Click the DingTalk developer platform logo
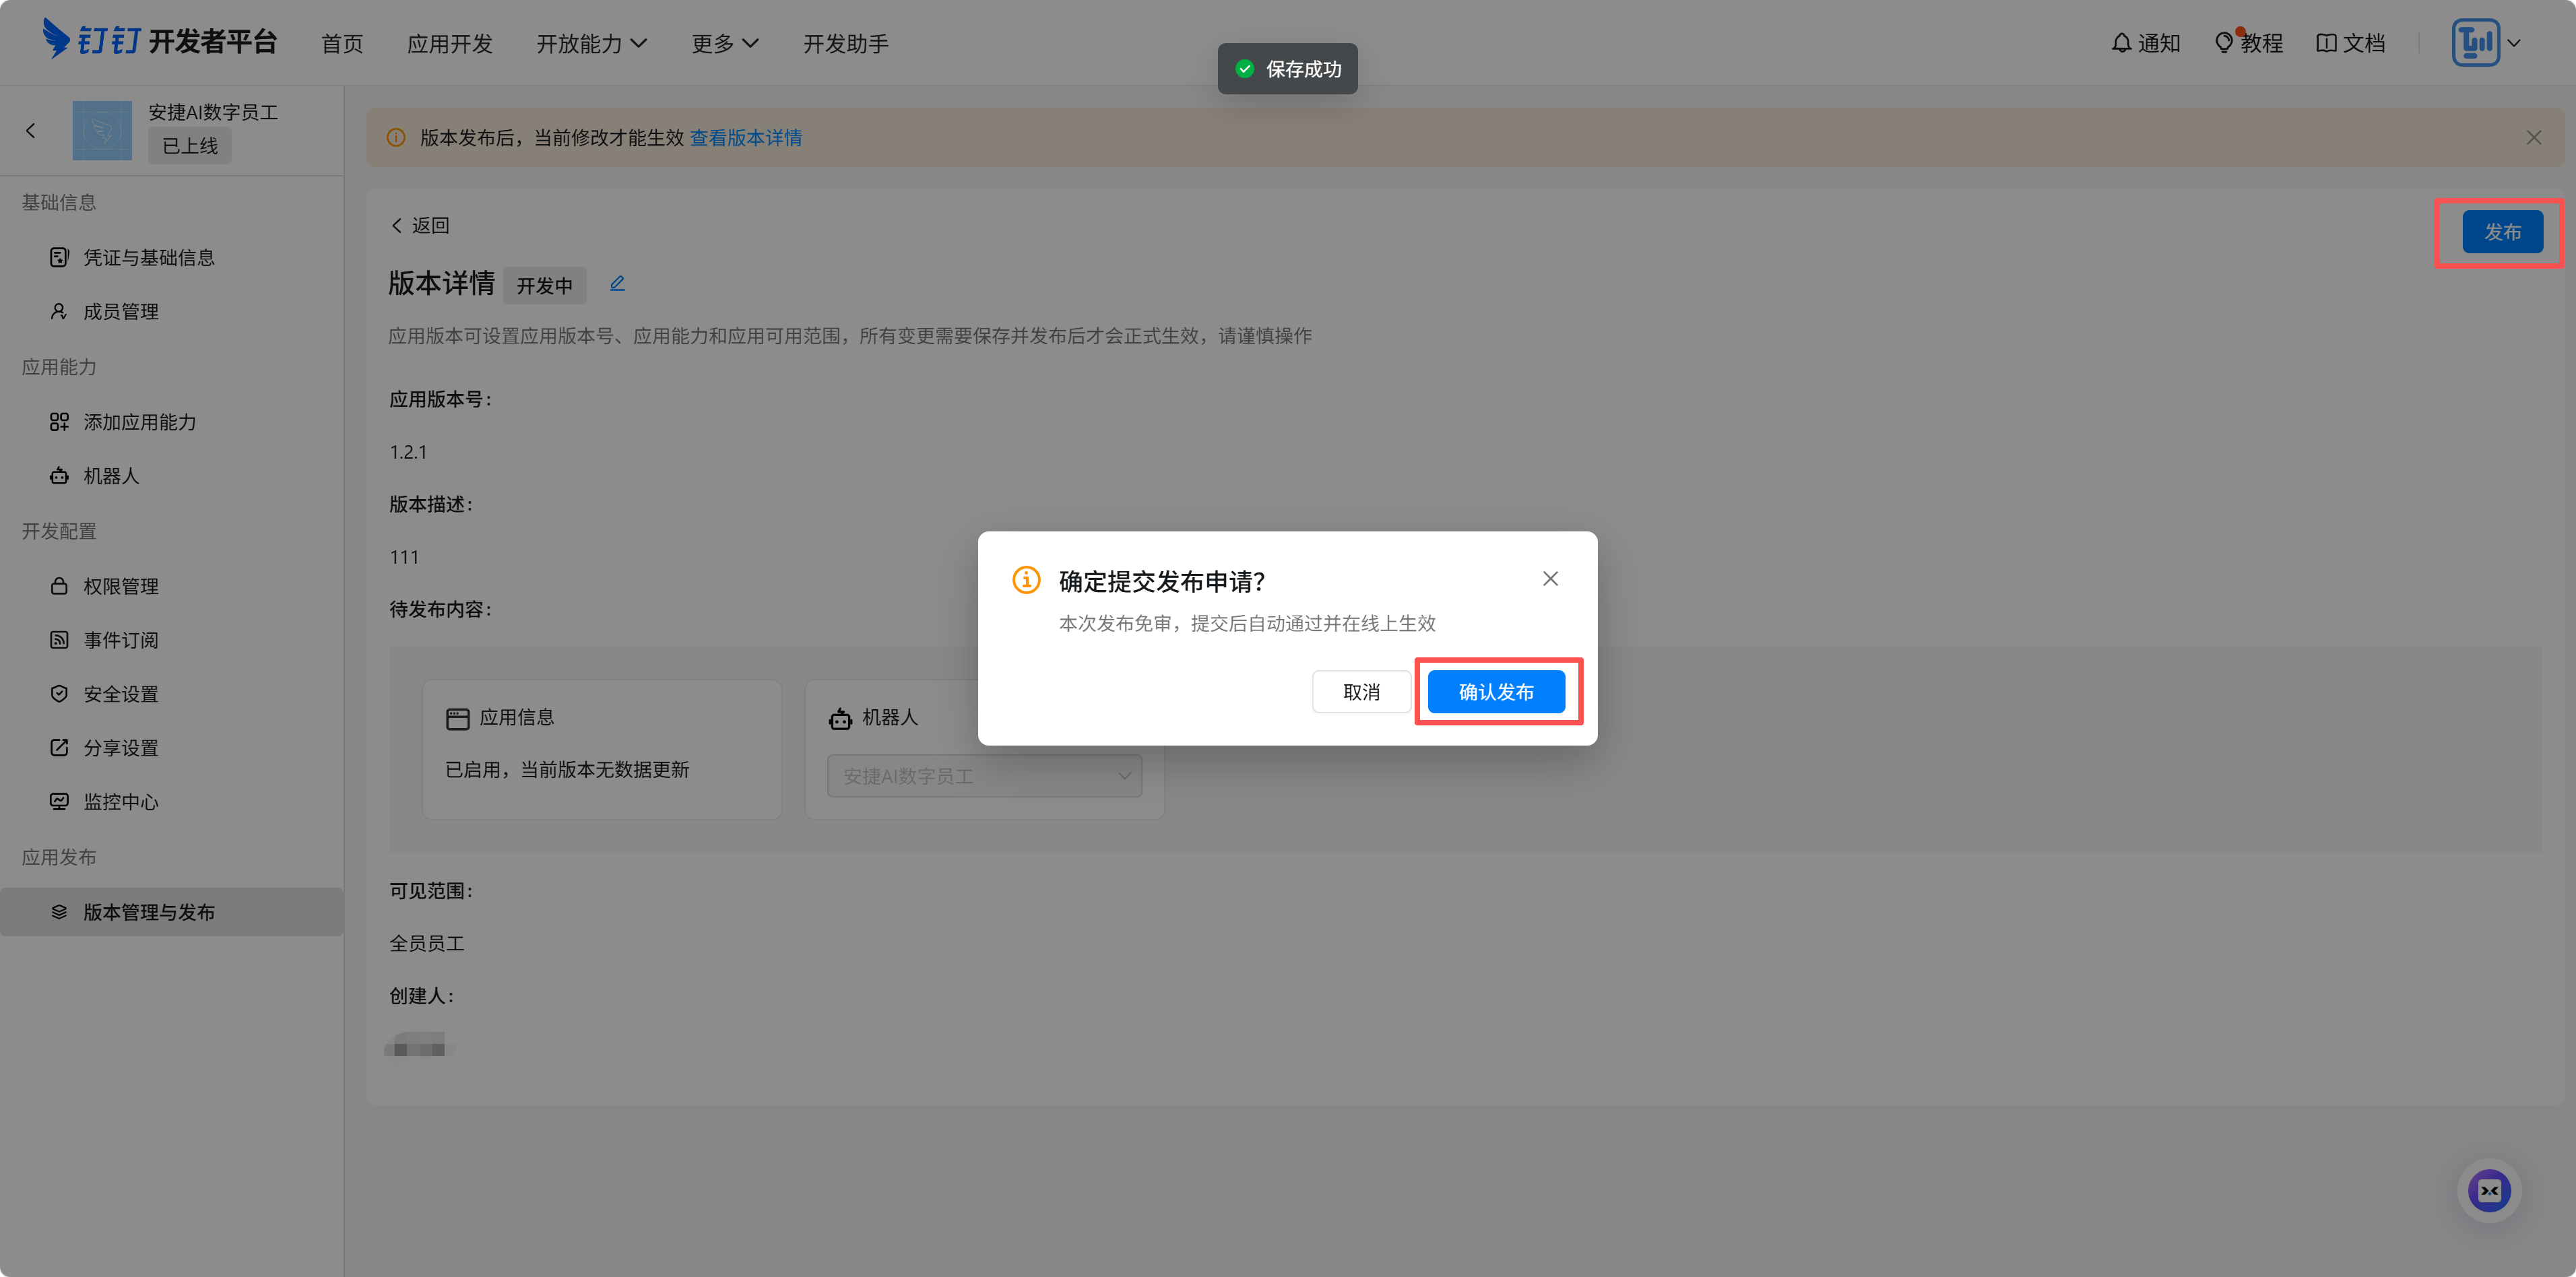The height and width of the screenshot is (1277, 2576). (x=160, y=41)
